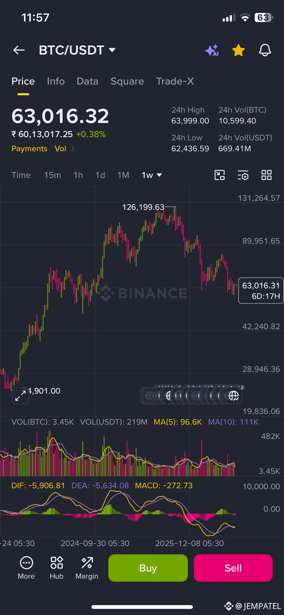The height and width of the screenshot is (615, 284).
Task: Open the BTC/USDT pair selector dropdown
Action: [x=77, y=50]
